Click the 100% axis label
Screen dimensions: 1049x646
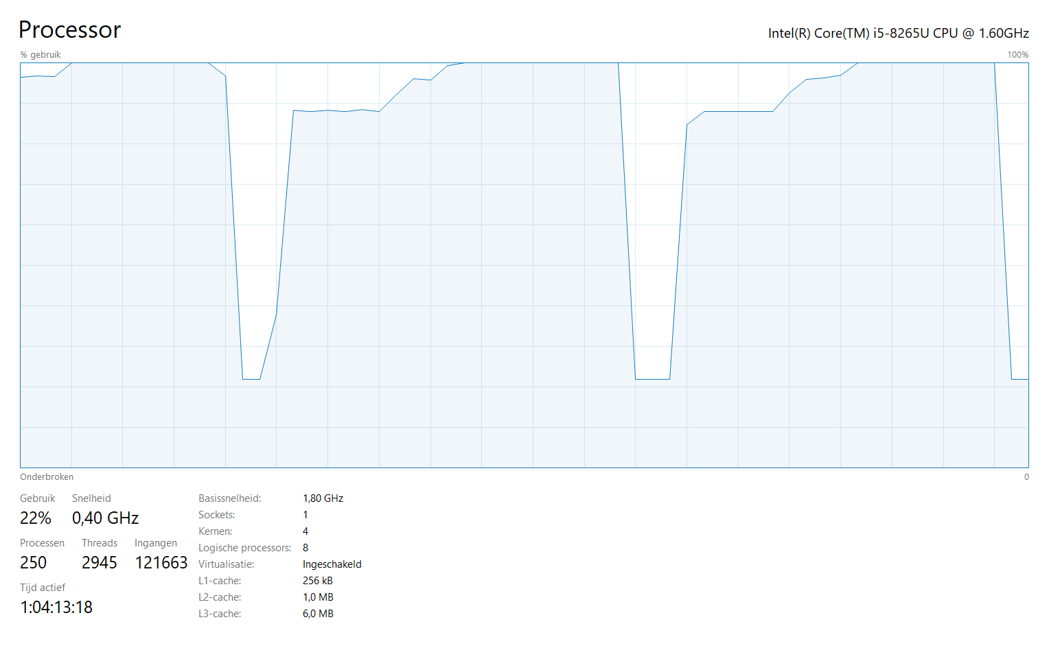click(x=1017, y=54)
